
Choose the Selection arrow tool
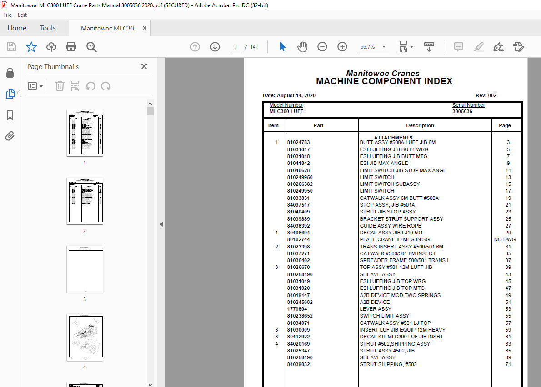[282, 47]
